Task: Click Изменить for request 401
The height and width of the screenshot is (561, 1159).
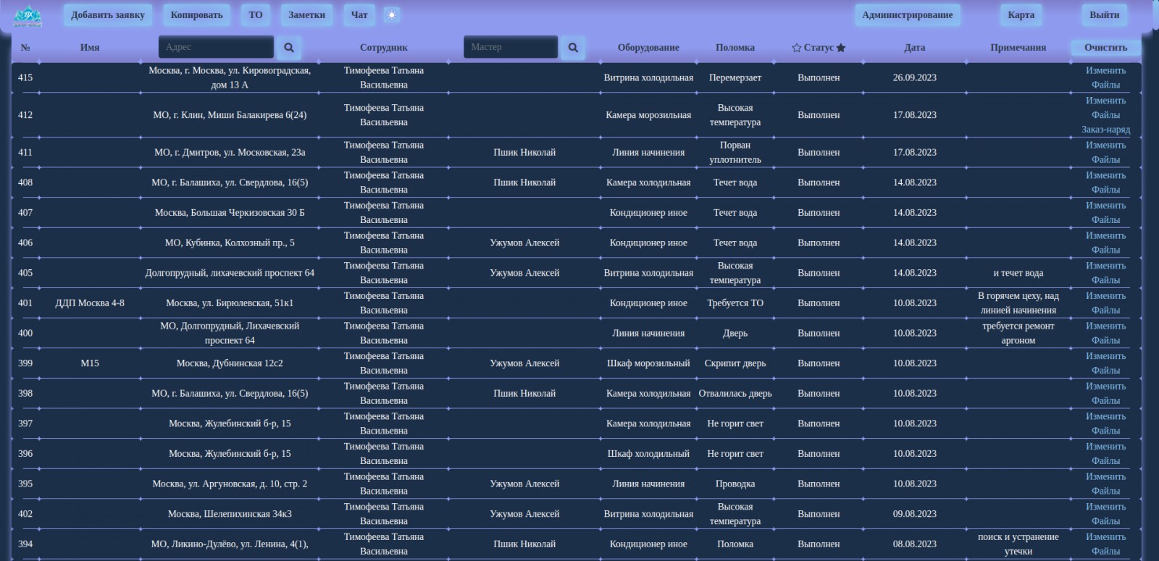Action: point(1106,296)
